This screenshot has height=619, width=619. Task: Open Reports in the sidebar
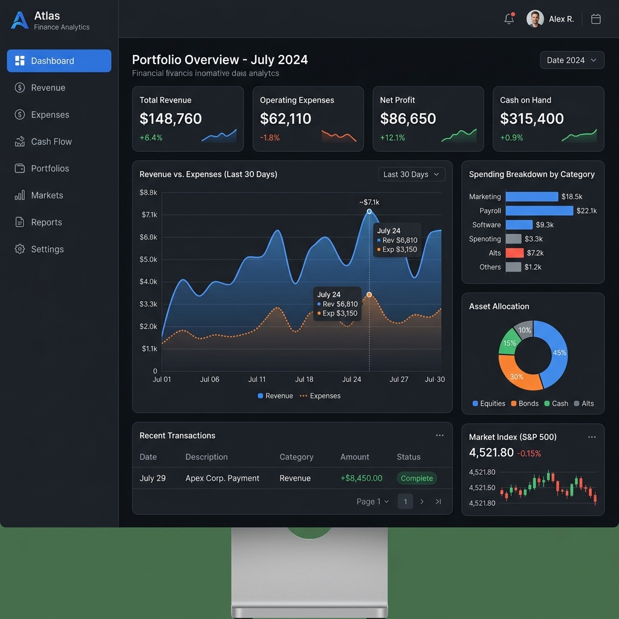point(59,222)
